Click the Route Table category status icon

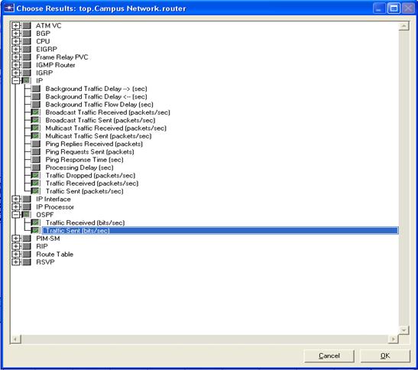[x=27, y=255]
